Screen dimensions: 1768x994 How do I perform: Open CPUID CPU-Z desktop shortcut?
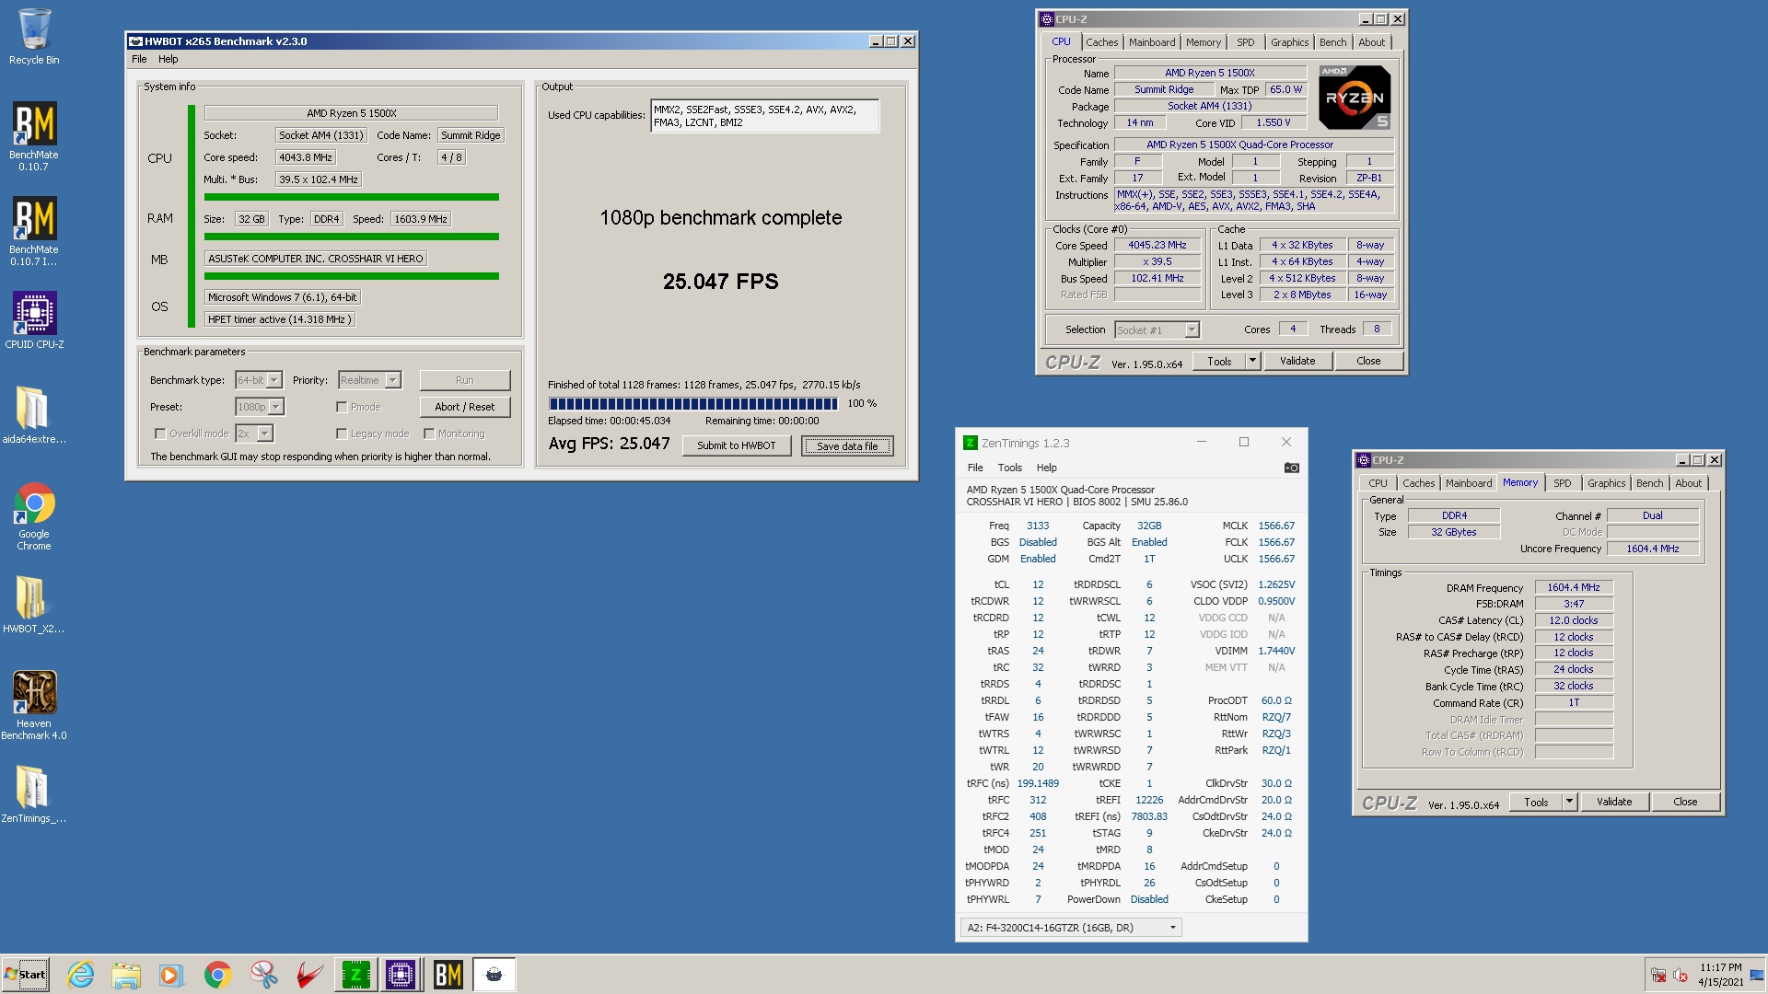pos(34,320)
